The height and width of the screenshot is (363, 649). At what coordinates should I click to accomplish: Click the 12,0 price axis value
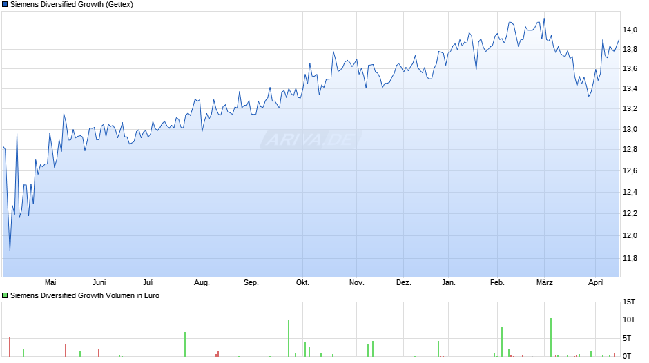(x=630, y=235)
